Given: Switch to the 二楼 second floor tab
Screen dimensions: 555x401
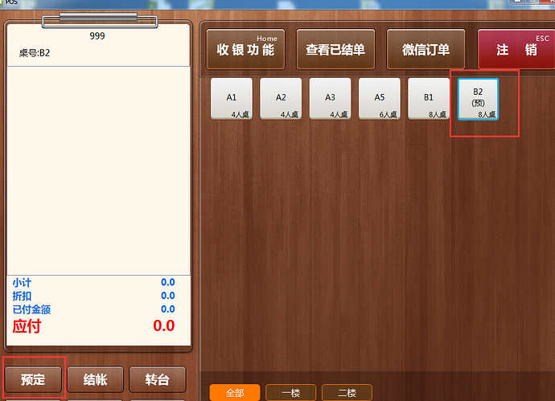Looking at the screenshot, I should (x=347, y=392).
